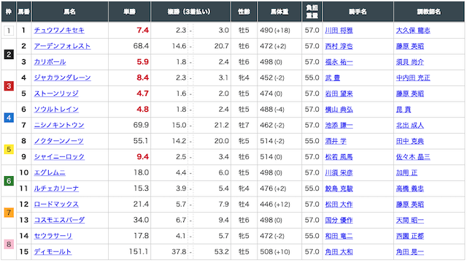This screenshot has height=263, width=467.
Task: Open horse アーデンフォレスト link
Action: coord(62,46)
